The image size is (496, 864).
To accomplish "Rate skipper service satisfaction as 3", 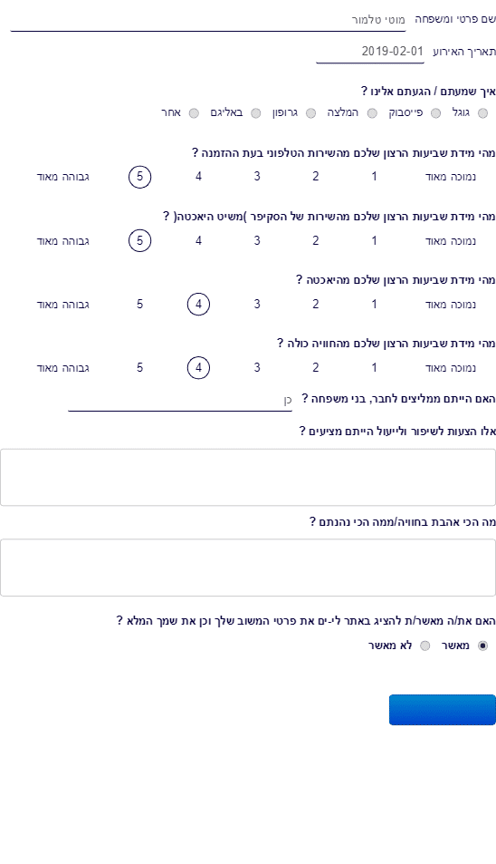I will pos(257,241).
